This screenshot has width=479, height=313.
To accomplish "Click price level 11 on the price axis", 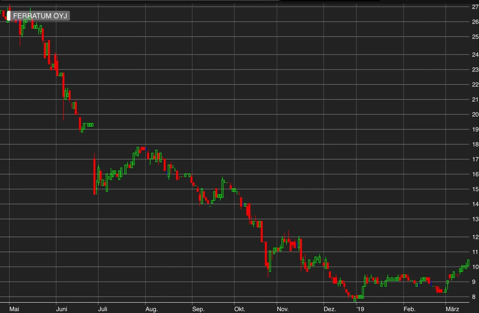I will click(475, 252).
